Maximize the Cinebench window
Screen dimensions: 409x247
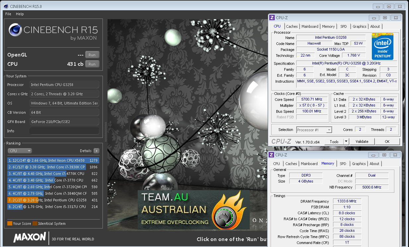(x=389, y=6)
